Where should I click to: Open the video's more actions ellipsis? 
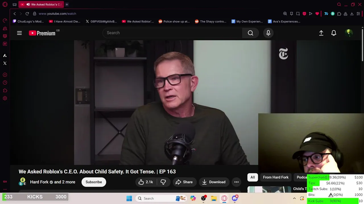[236, 182]
